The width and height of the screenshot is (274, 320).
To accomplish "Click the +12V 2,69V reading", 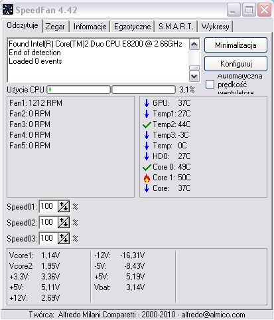I will 34,298.
